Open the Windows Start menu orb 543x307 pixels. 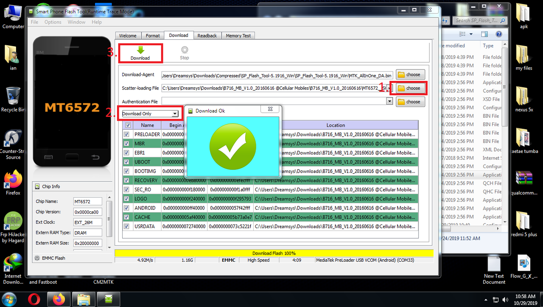pyautogui.click(x=10, y=299)
